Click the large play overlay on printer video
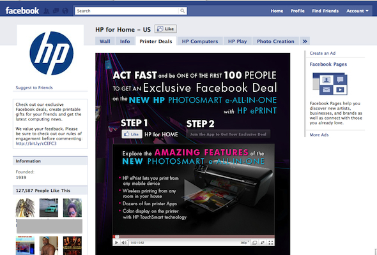The height and width of the screenshot is (255, 377). (x=194, y=189)
